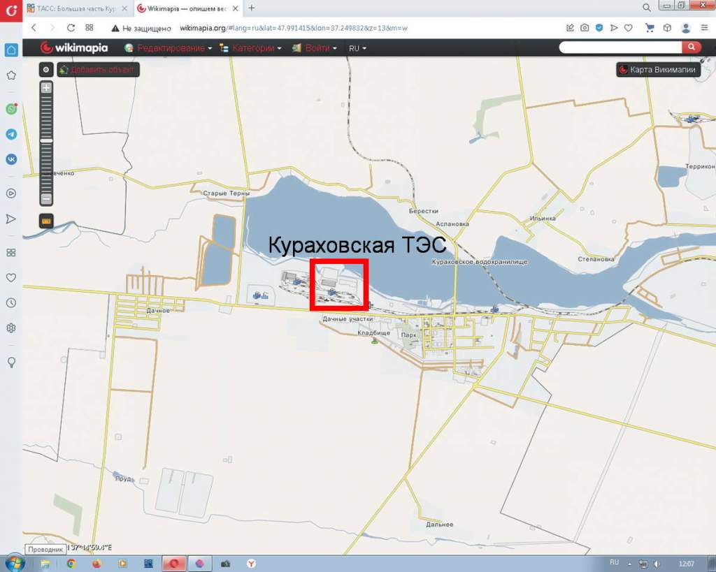The height and width of the screenshot is (572, 716).
Task: Open VK messenger sidebar panel
Action: [11, 159]
